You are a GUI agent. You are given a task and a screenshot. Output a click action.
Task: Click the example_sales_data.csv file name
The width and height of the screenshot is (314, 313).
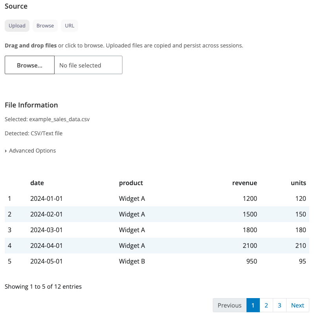point(59,119)
